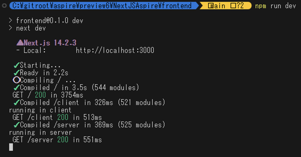Click the "running in client" log line
The width and height of the screenshot is (301, 157).
[x=40, y=110]
